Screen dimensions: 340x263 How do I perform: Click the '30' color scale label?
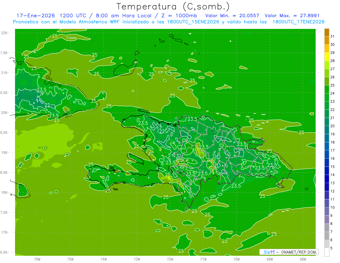coord(332,45)
